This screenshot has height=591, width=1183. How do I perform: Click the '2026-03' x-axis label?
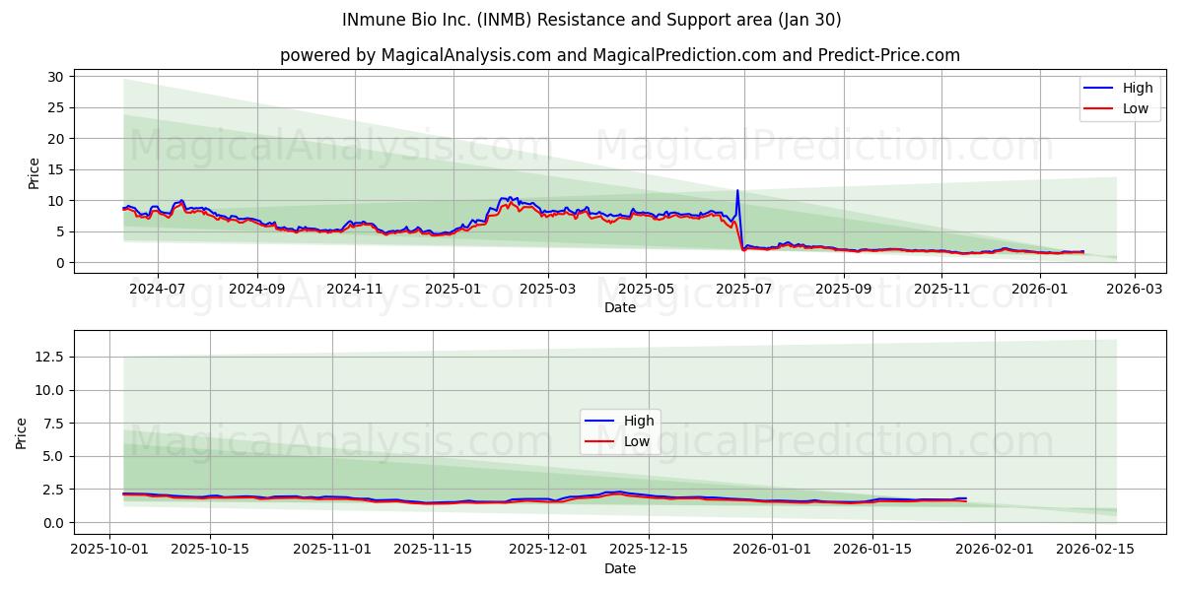1135,289
